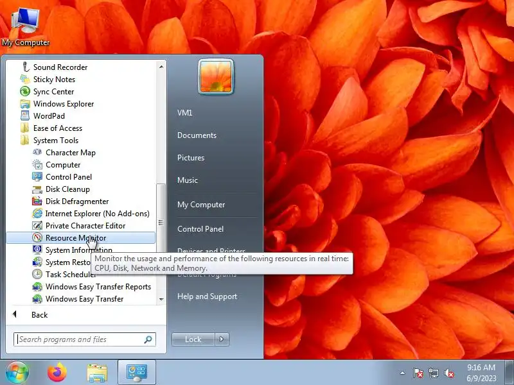Open Sync Center green icon
514x385 pixels.
point(25,91)
